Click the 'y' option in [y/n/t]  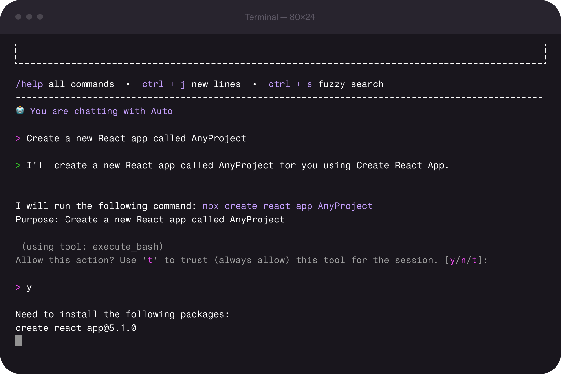tap(452, 260)
